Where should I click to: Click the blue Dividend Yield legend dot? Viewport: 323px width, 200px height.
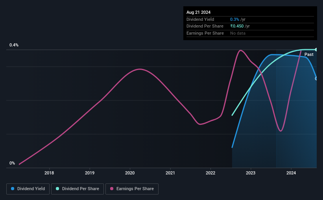(x=13, y=189)
